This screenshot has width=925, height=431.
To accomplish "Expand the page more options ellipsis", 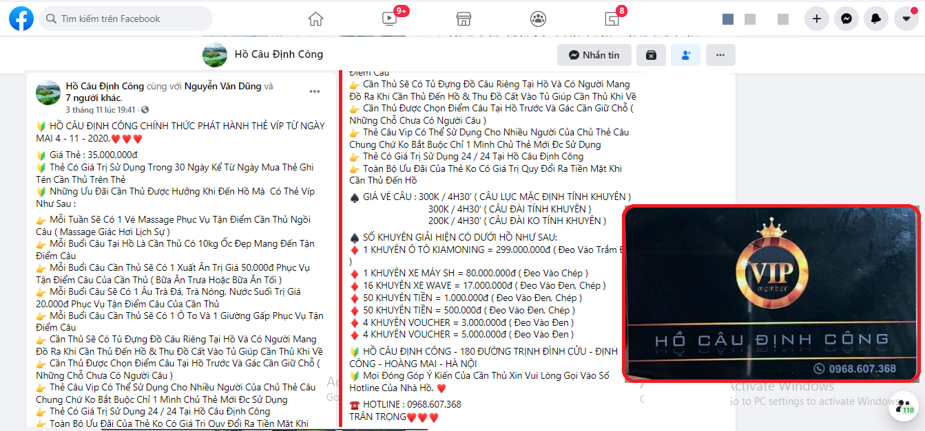I will (720, 55).
